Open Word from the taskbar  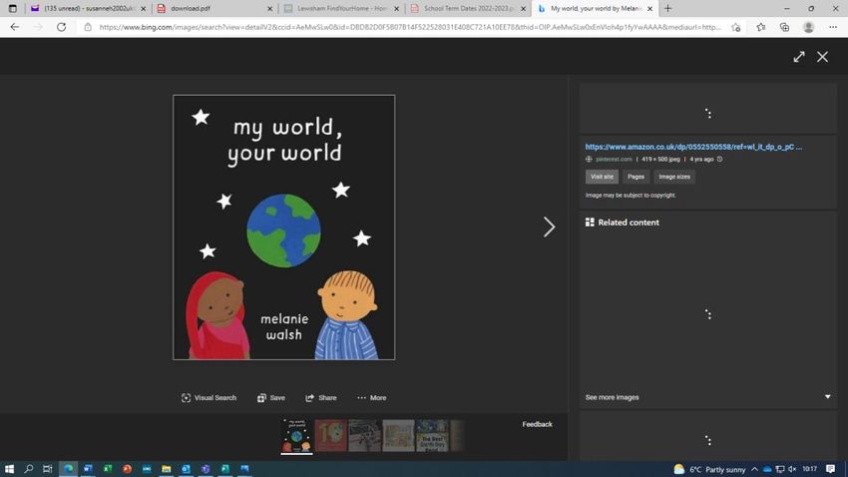[88, 469]
